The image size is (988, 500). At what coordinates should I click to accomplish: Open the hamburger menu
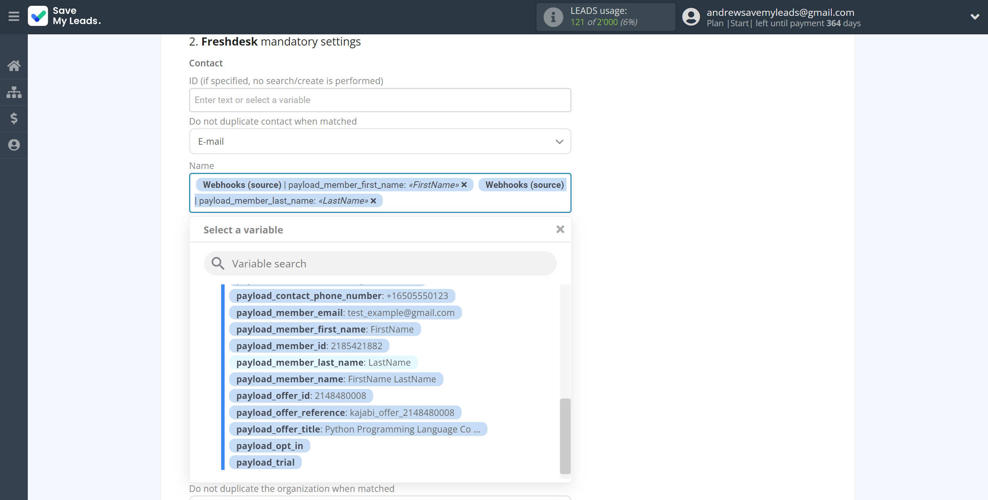tap(14, 17)
